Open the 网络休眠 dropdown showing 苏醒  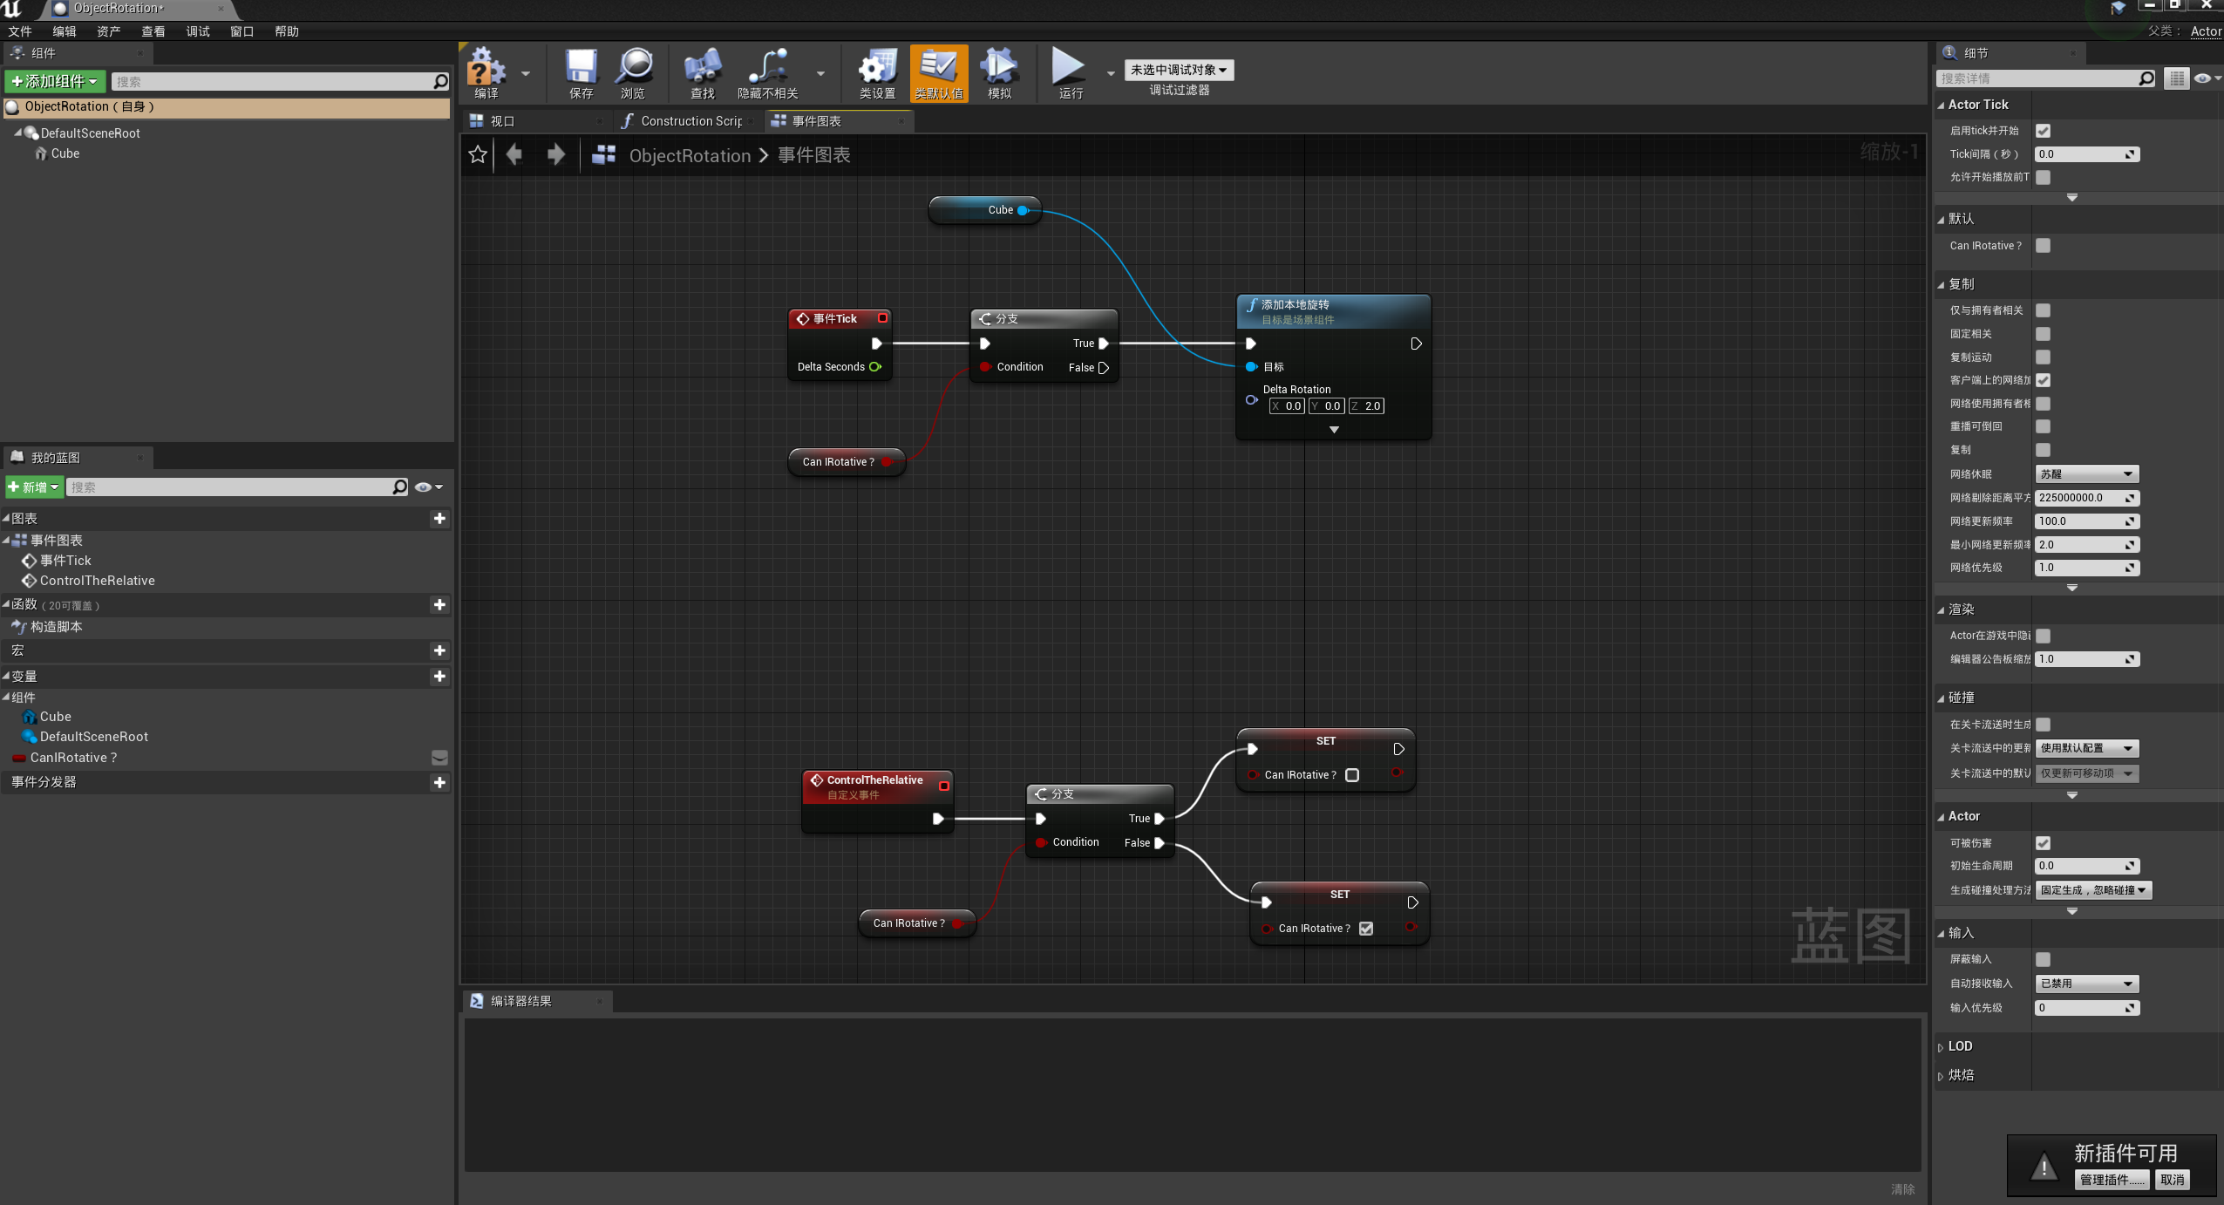click(2085, 473)
